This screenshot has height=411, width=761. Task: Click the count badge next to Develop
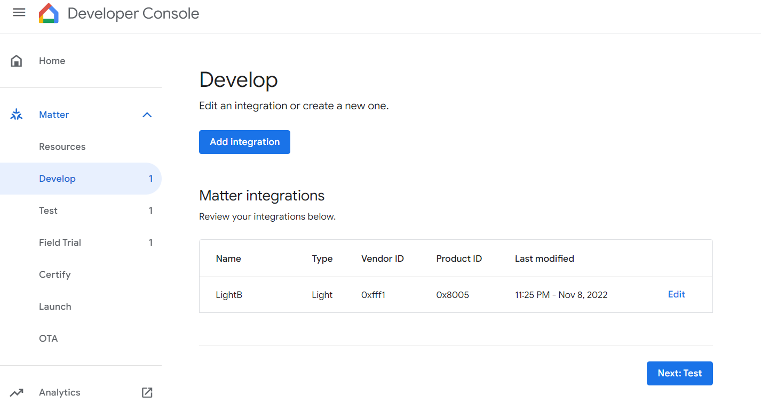tap(150, 179)
